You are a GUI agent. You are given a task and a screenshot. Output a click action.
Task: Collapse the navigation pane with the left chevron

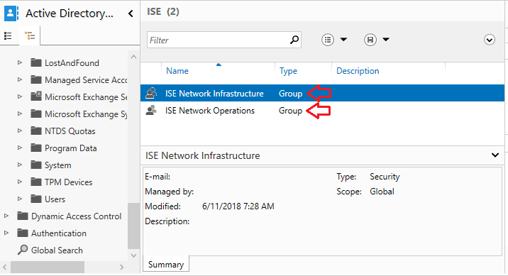click(x=131, y=13)
